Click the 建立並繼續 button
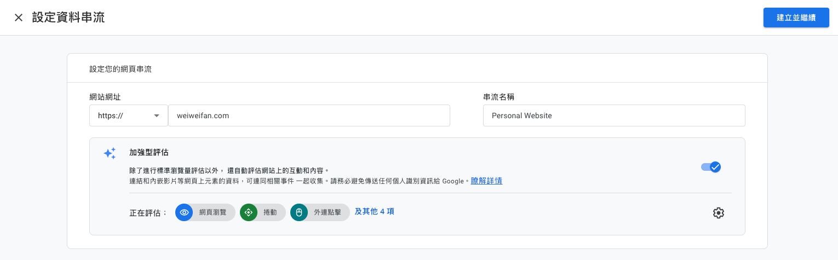 click(796, 18)
